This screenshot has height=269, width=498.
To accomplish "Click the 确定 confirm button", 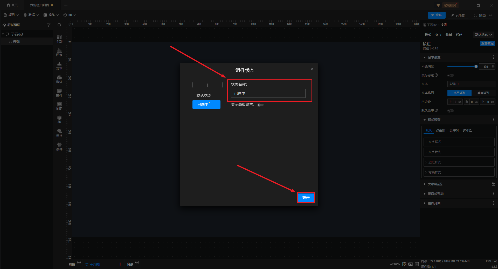I will click(306, 198).
